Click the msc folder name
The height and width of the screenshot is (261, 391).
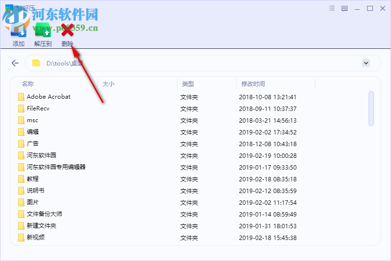pyautogui.click(x=32, y=120)
